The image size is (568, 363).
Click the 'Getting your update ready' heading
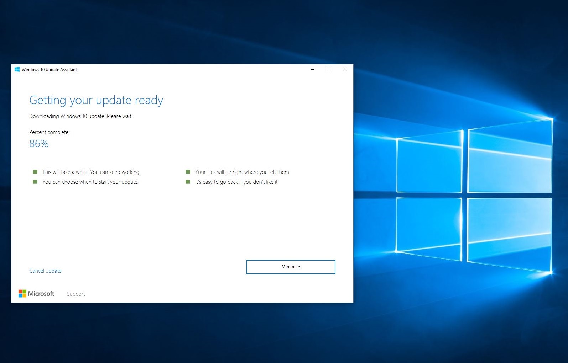96,100
